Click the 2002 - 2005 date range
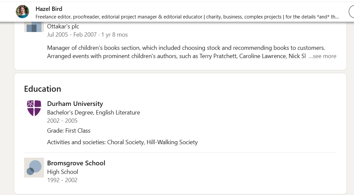The image size is (354, 195). point(62,121)
